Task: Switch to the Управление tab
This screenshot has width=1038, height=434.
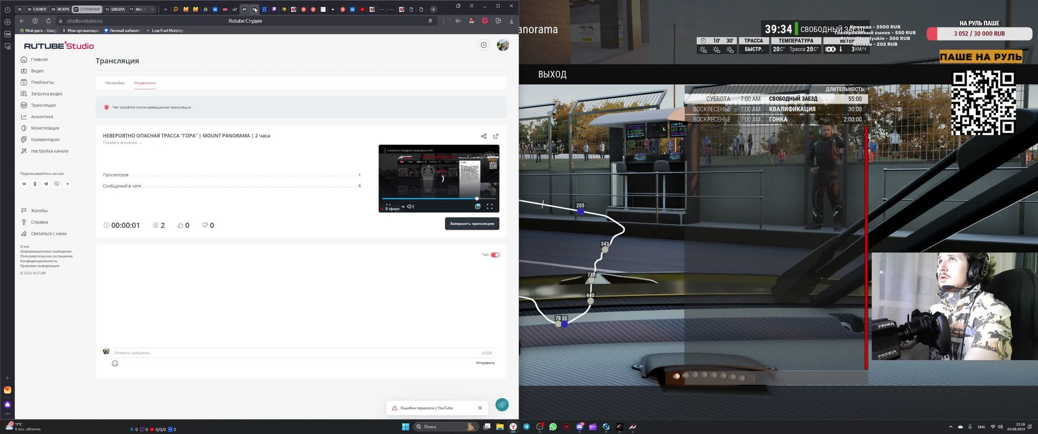Action: pos(144,83)
